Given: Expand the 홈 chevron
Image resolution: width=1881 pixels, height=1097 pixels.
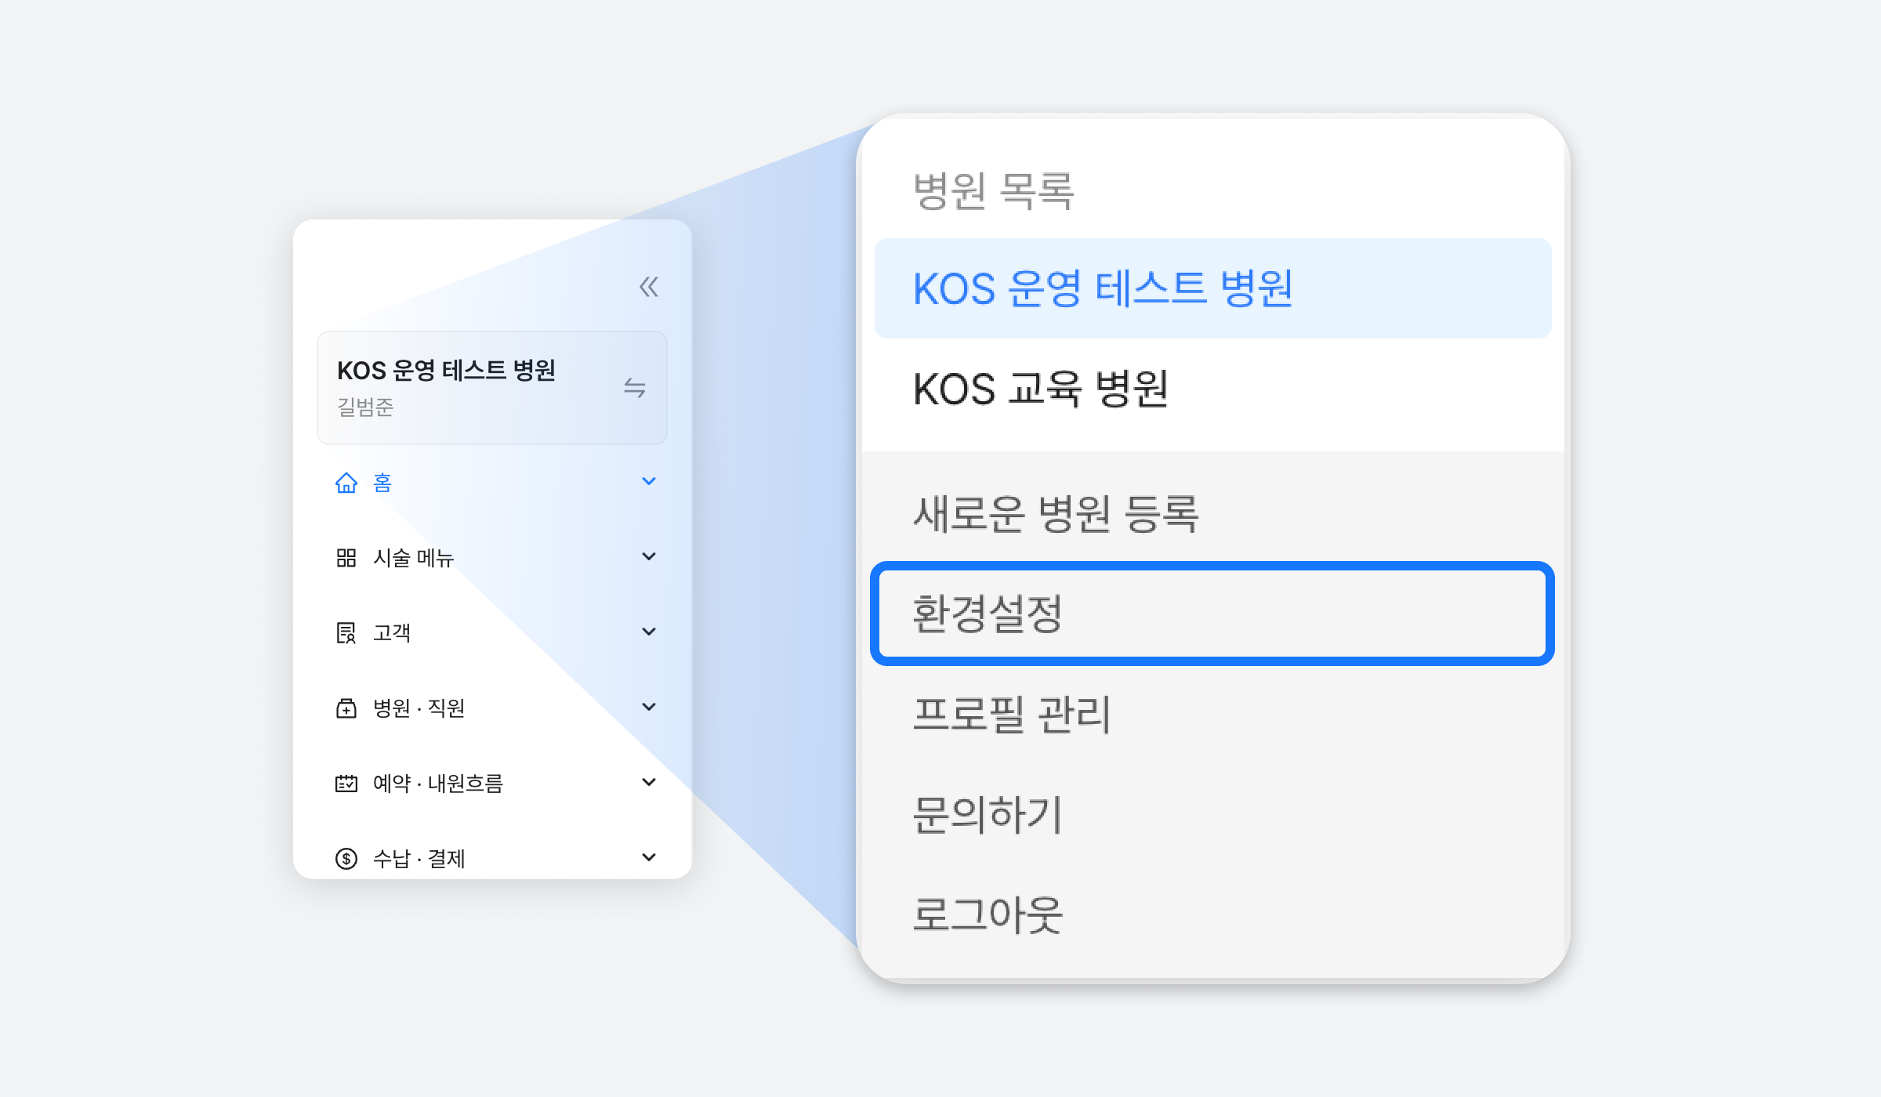Looking at the screenshot, I should (649, 481).
